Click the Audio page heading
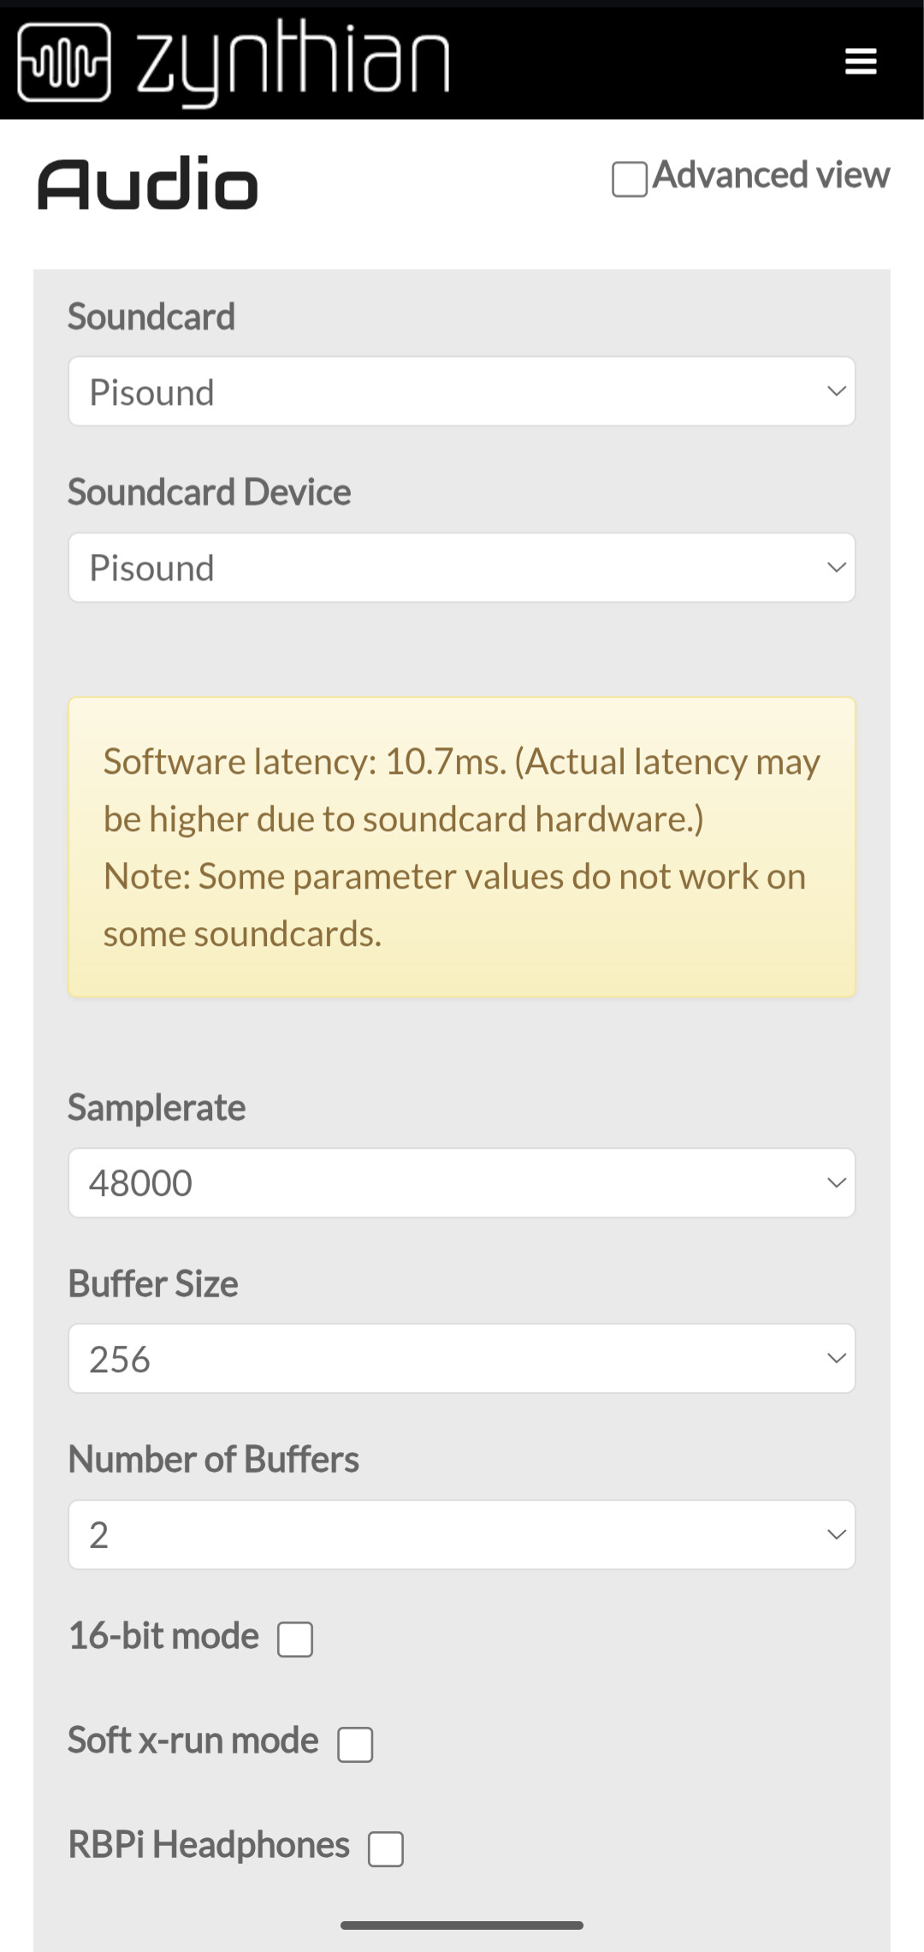Viewport: 924px width, 1952px height. (x=147, y=184)
